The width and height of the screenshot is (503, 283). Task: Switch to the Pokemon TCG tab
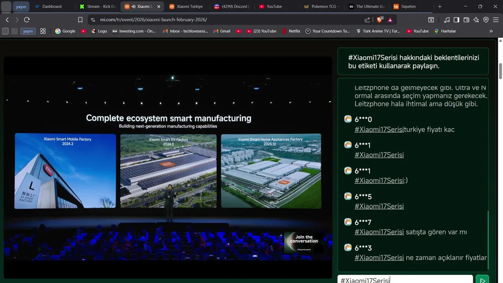[322, 6]
